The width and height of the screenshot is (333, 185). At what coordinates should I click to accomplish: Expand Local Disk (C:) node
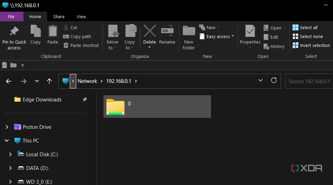pos(10,154)
